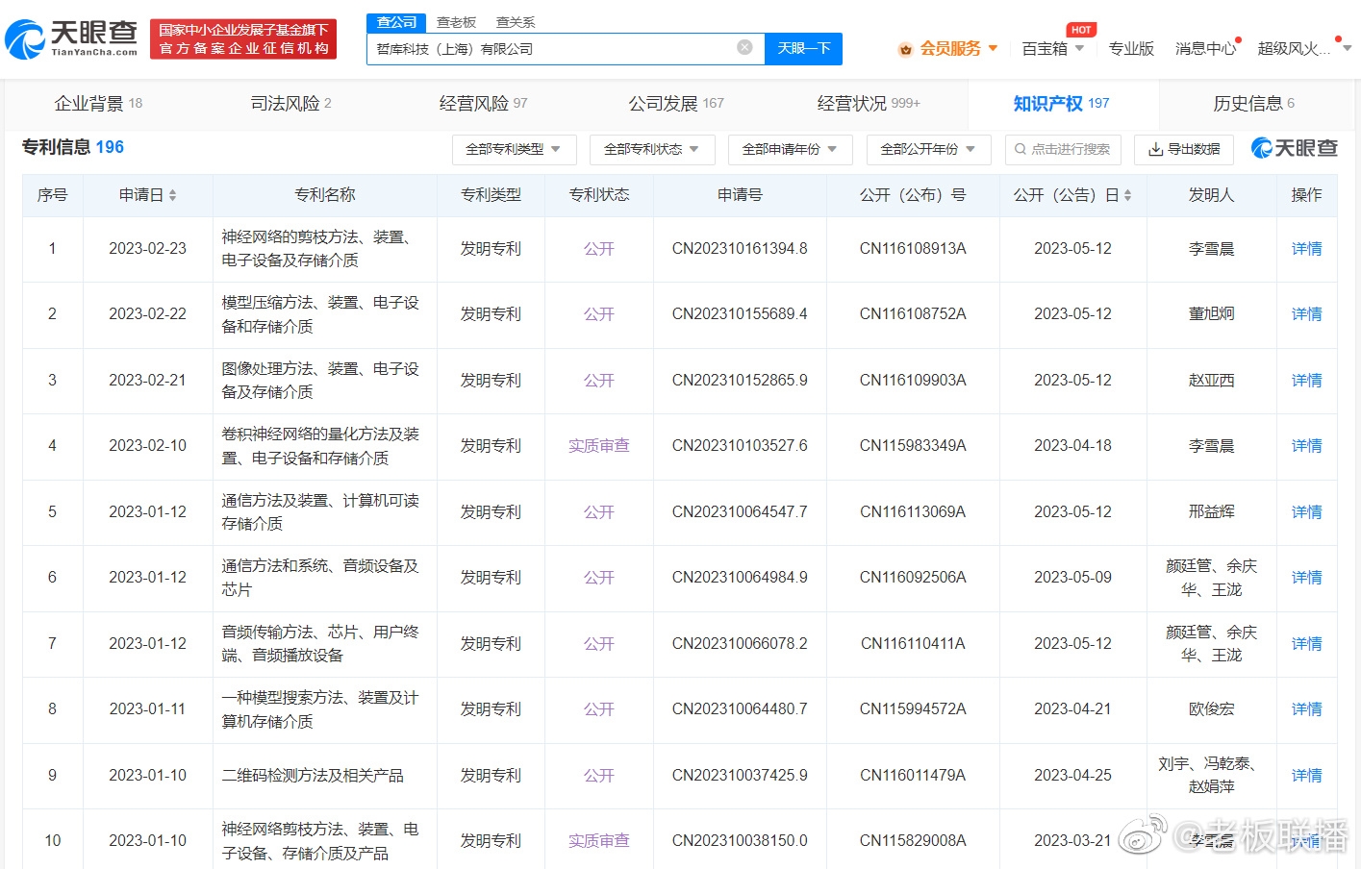Open the 全部专利类型 dropdown filter

click(514, 149)
